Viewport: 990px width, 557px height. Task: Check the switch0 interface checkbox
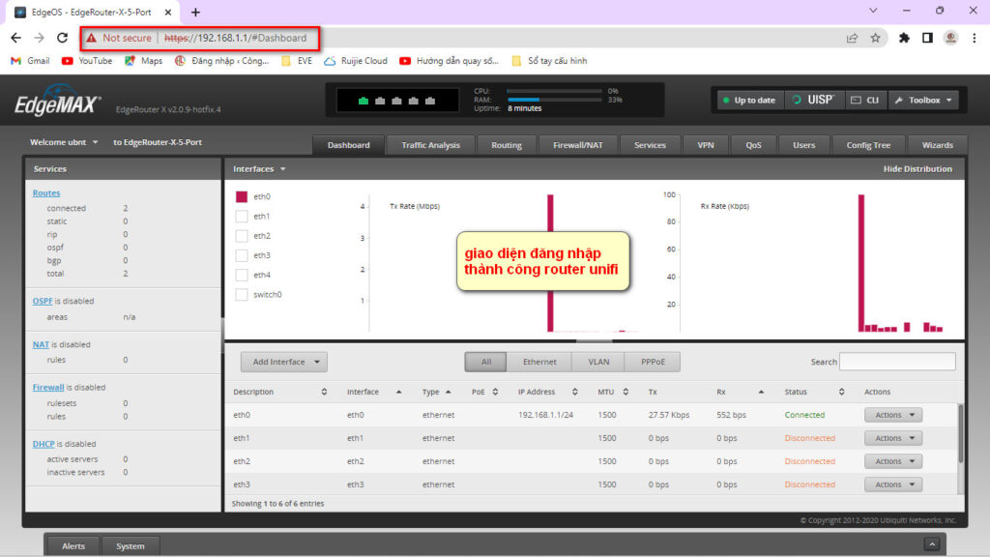coord(242,294)
